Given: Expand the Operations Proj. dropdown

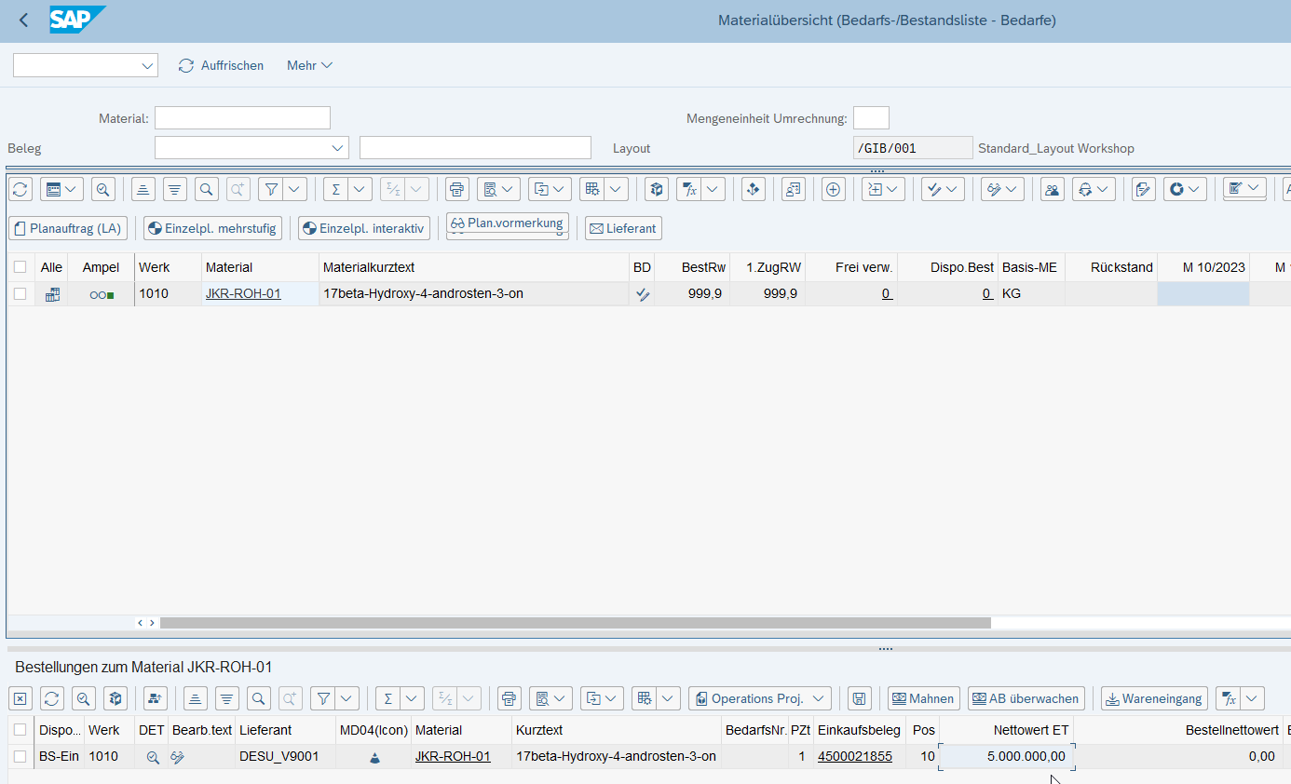Looking at the screenshot, I should [x=819, y=698].
